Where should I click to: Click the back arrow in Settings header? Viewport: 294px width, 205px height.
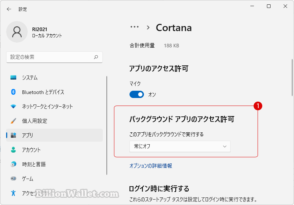(9, 9)
